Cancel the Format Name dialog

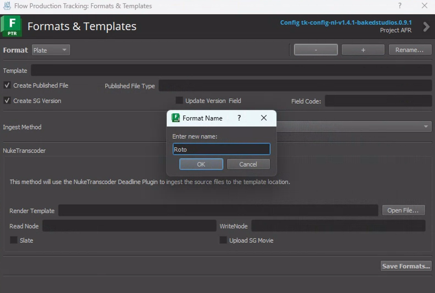248,164
